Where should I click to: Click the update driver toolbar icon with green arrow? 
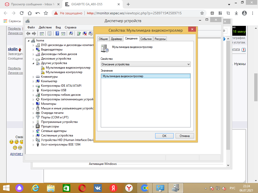79,33
